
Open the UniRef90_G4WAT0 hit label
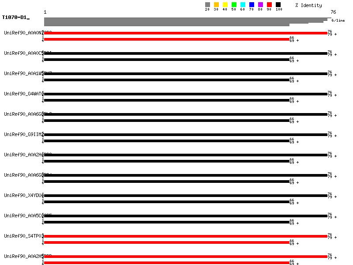click(24, 94)
